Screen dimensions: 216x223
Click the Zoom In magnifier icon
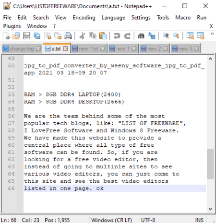[166, 35]
